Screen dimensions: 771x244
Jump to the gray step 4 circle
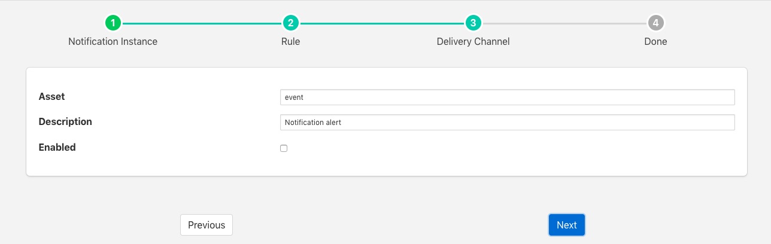[655, 23]
